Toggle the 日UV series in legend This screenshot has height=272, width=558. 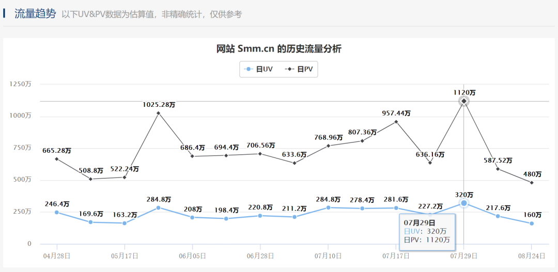(x=258, y=69)
